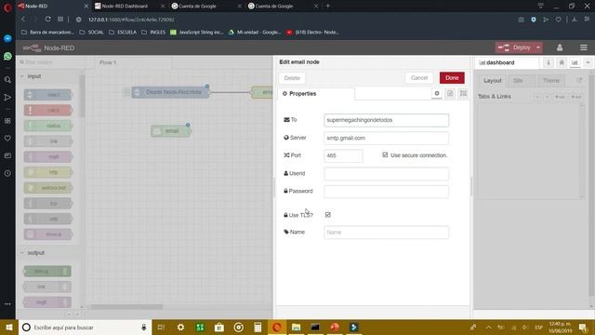Open history clock in Opera sidebar

click(7, 173)
